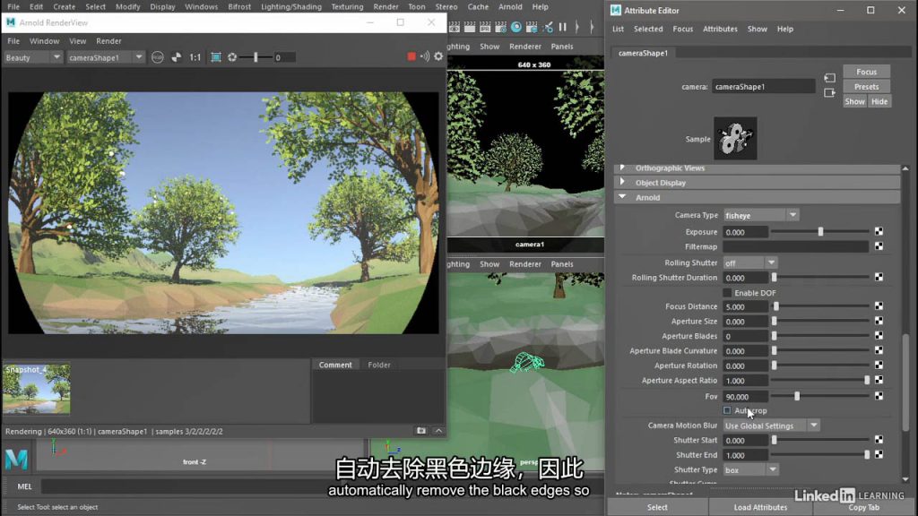Click the crop region icon in RenderView

[x=216, y=57]
